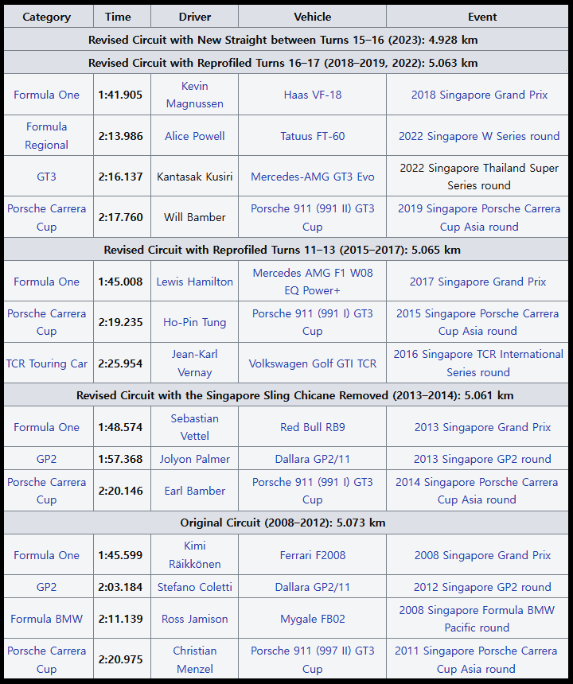Viewport: 573px width, 684px height.
Task: Click the Driver column header
Action: tap(195, 17)
